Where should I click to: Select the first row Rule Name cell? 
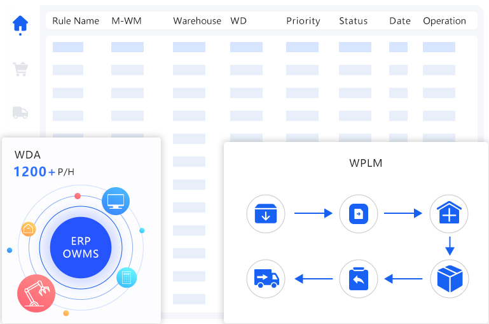(x=68, y=46)
